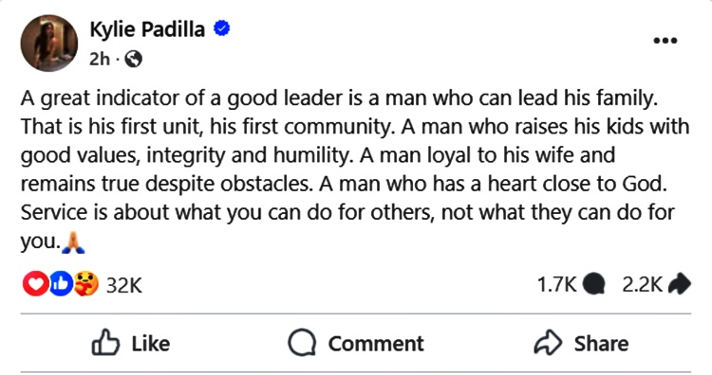Click the Like button label
The height and width of the screenshot is (375, 712).
pyautogui.click(x=151, y=344)
